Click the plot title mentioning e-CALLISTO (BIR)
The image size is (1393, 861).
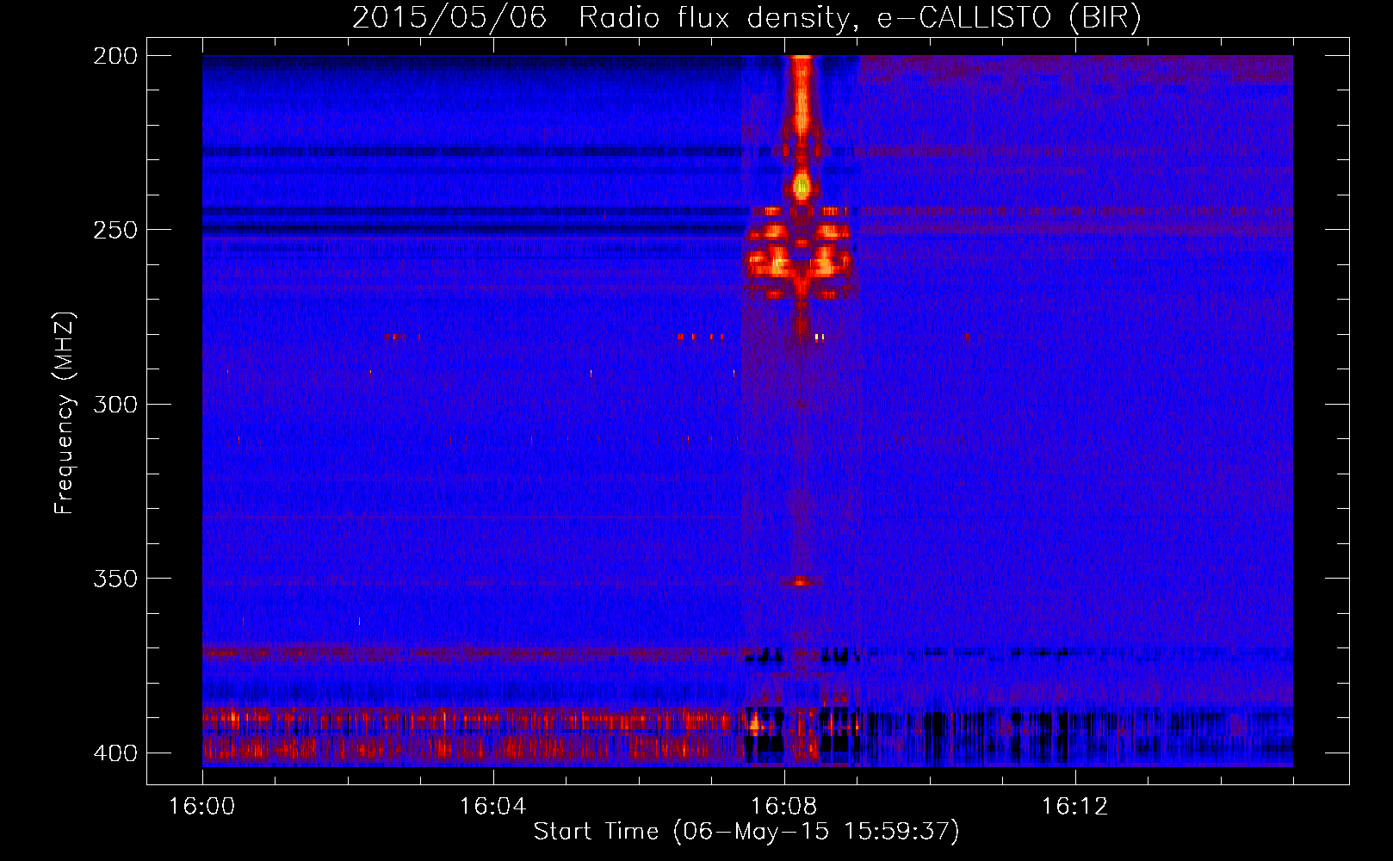(746, 17)
